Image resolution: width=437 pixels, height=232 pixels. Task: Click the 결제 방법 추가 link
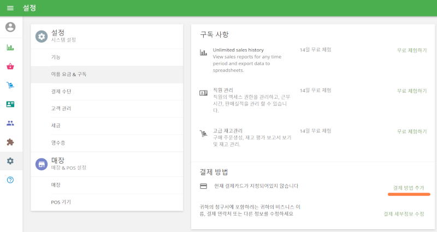[x=409, y=188]
